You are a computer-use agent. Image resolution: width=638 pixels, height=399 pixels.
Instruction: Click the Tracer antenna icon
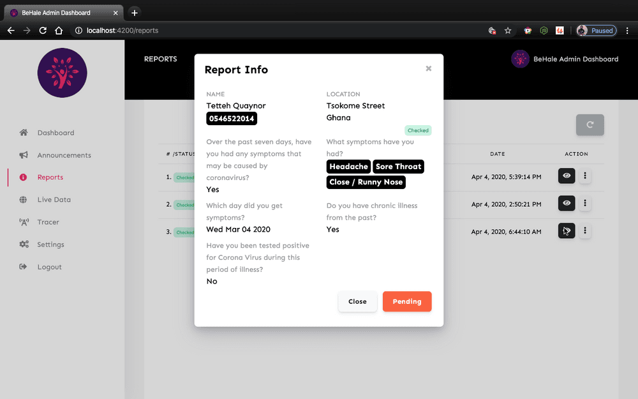[24, 222]
